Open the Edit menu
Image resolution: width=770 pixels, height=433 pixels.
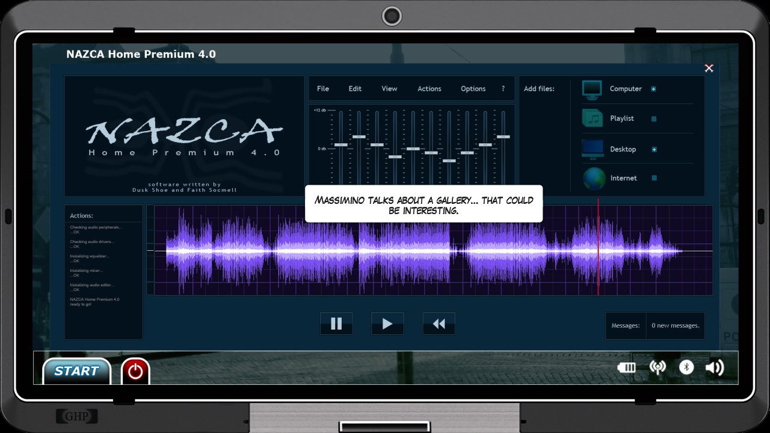(x=355, y=88)
